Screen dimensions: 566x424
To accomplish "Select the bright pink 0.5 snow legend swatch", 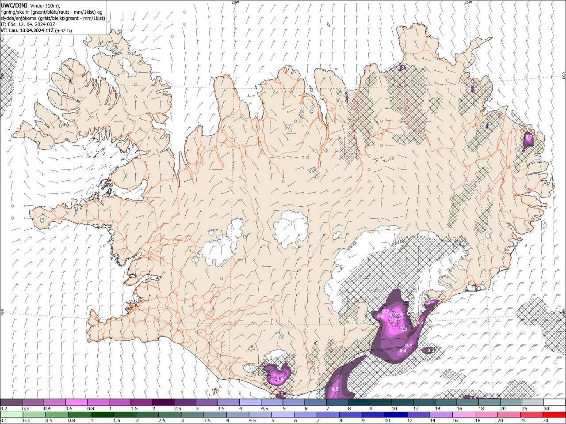I will click(x=76, y=402).
